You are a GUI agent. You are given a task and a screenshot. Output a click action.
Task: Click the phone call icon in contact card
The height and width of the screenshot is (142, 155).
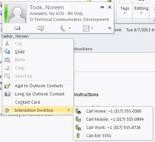point(63,28)
